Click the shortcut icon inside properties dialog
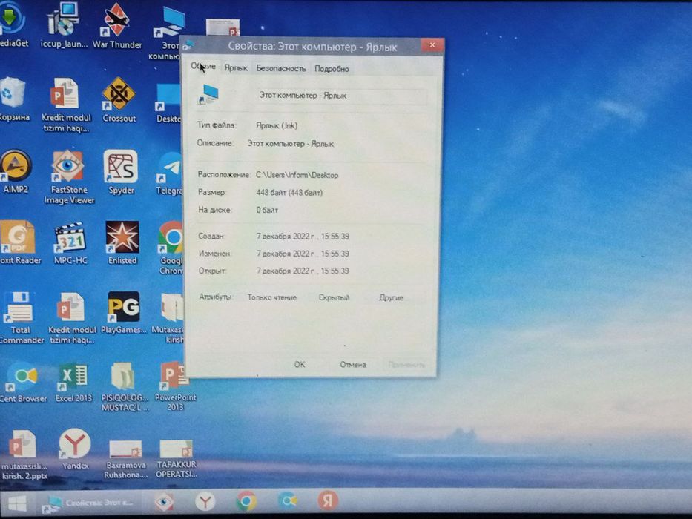The width and height of the screenshot is (692, 519). click(x=208, y=94)
